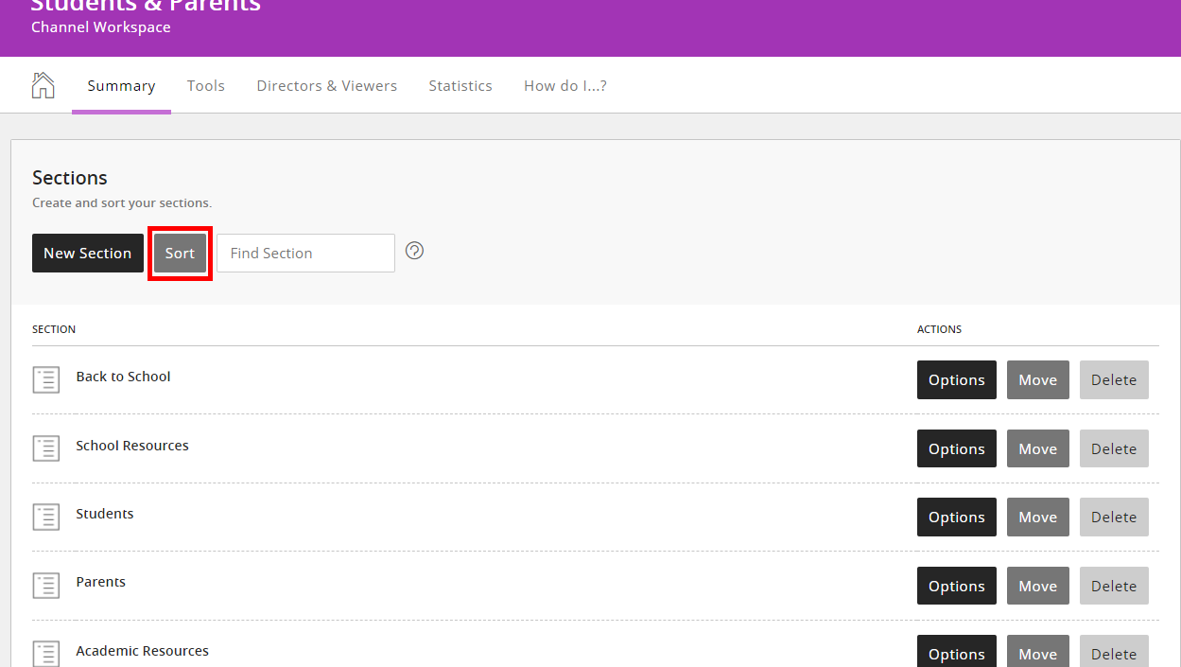Click the Sections heading

click(x=70, y=178)
